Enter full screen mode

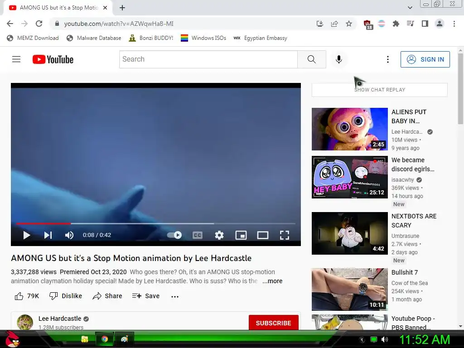pos(285,235)
